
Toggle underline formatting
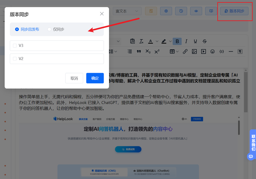click(195, 41)
